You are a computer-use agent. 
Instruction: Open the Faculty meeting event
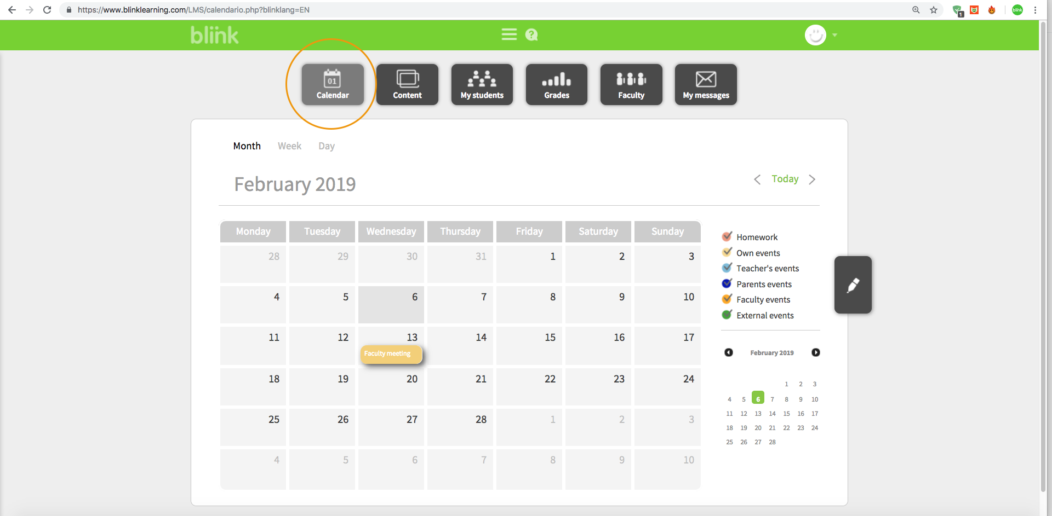click(391, 354)
